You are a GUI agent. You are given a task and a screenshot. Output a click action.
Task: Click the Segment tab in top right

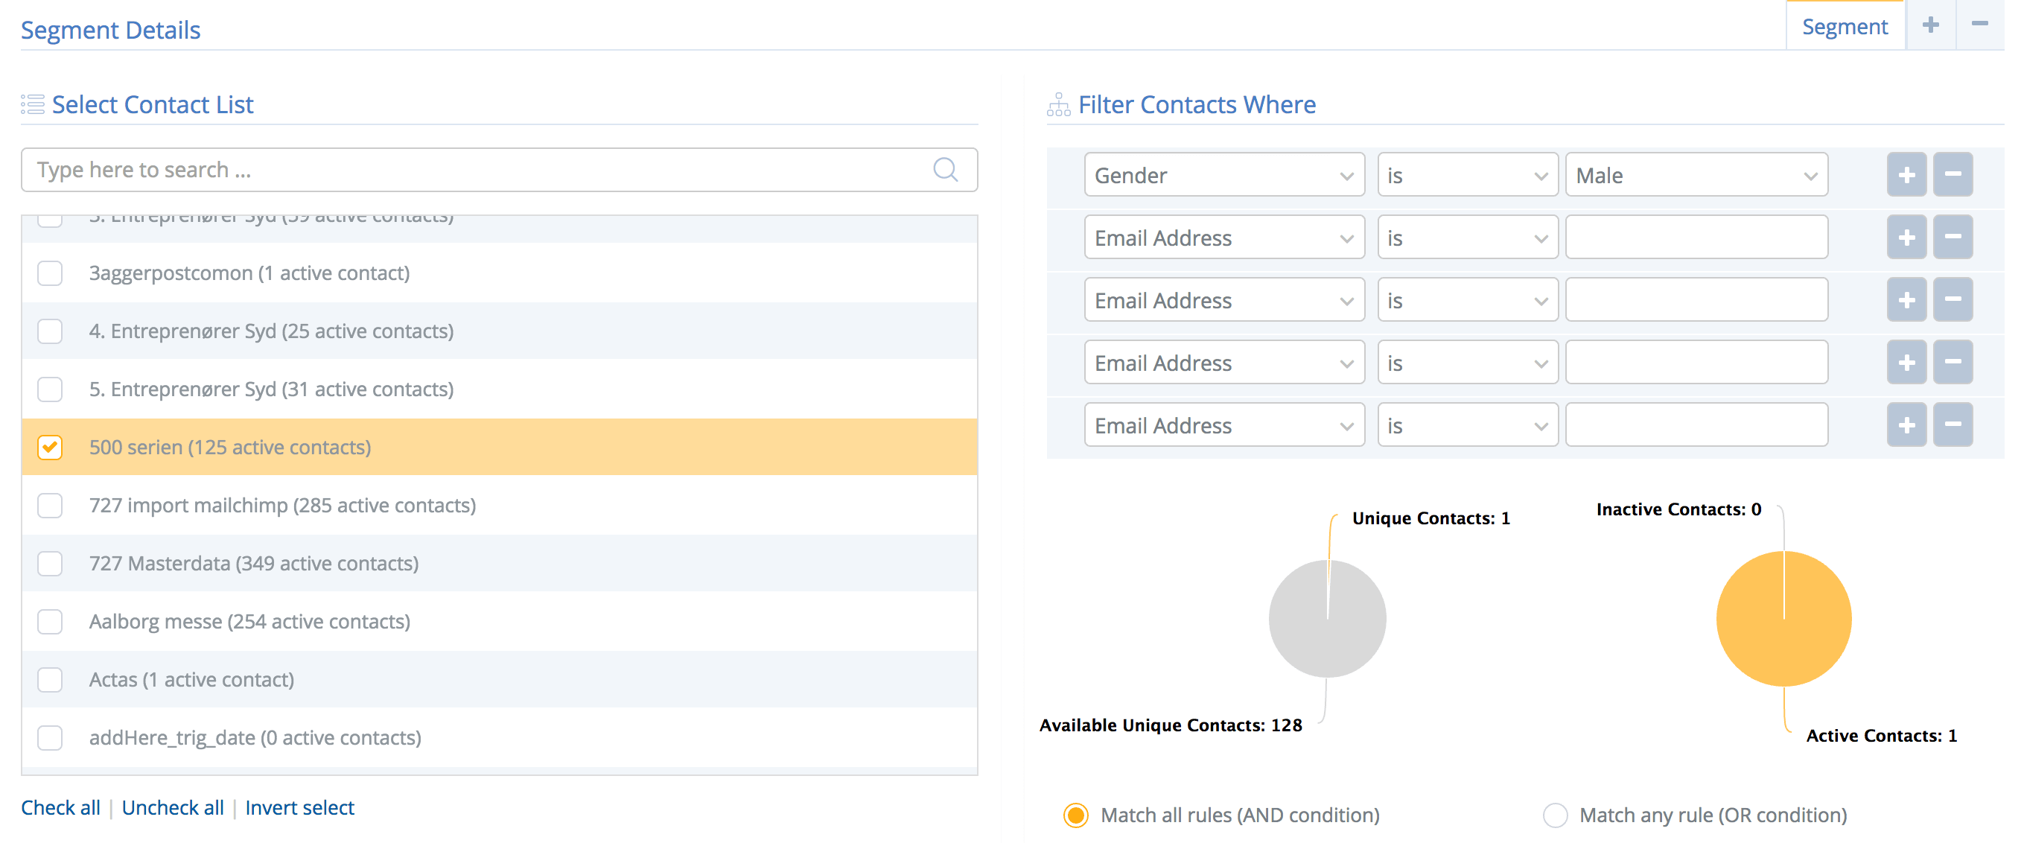tap(1848, 26)
